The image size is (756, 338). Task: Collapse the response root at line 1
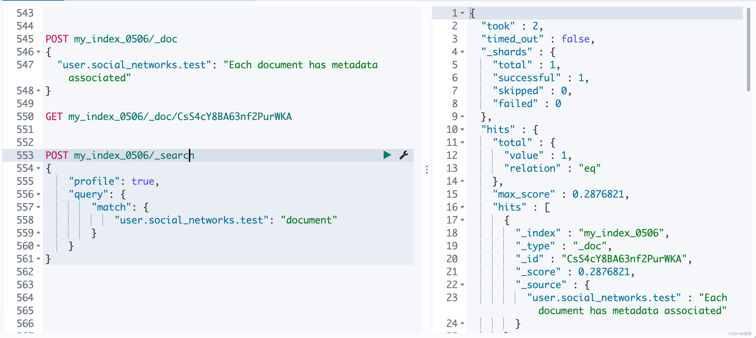463,13
